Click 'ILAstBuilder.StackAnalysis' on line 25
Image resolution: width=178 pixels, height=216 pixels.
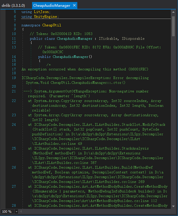point(122,148)
